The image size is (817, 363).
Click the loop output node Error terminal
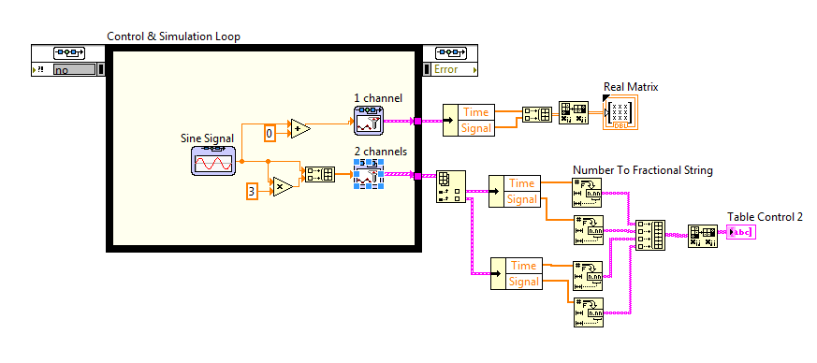(x=453, y=69)
